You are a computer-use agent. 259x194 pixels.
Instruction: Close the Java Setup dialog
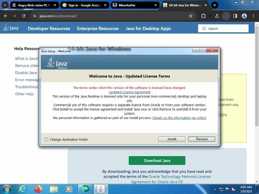[212, 50]
